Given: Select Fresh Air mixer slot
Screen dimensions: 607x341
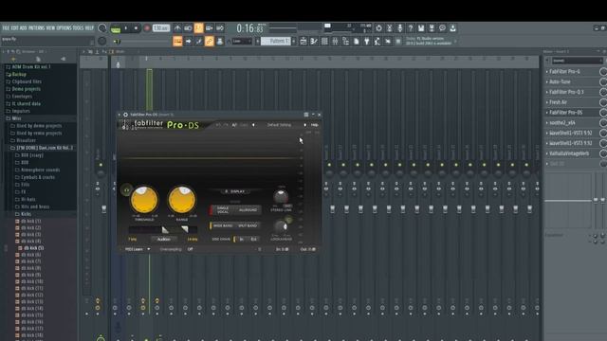Looking at the screenshot, I should tap(559, 102).
